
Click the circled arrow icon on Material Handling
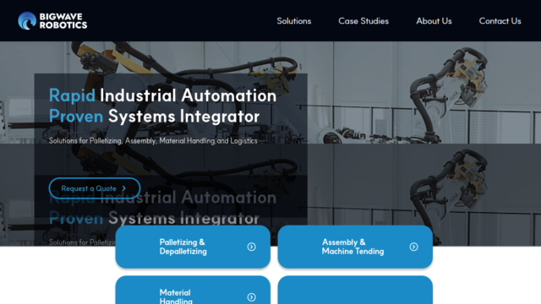coord(252,297)
